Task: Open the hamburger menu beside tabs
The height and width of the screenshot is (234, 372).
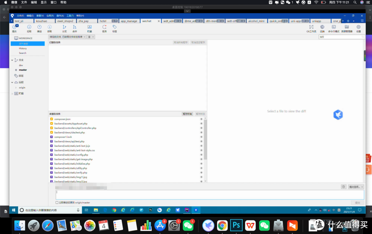Action: (x=362, y=21)
